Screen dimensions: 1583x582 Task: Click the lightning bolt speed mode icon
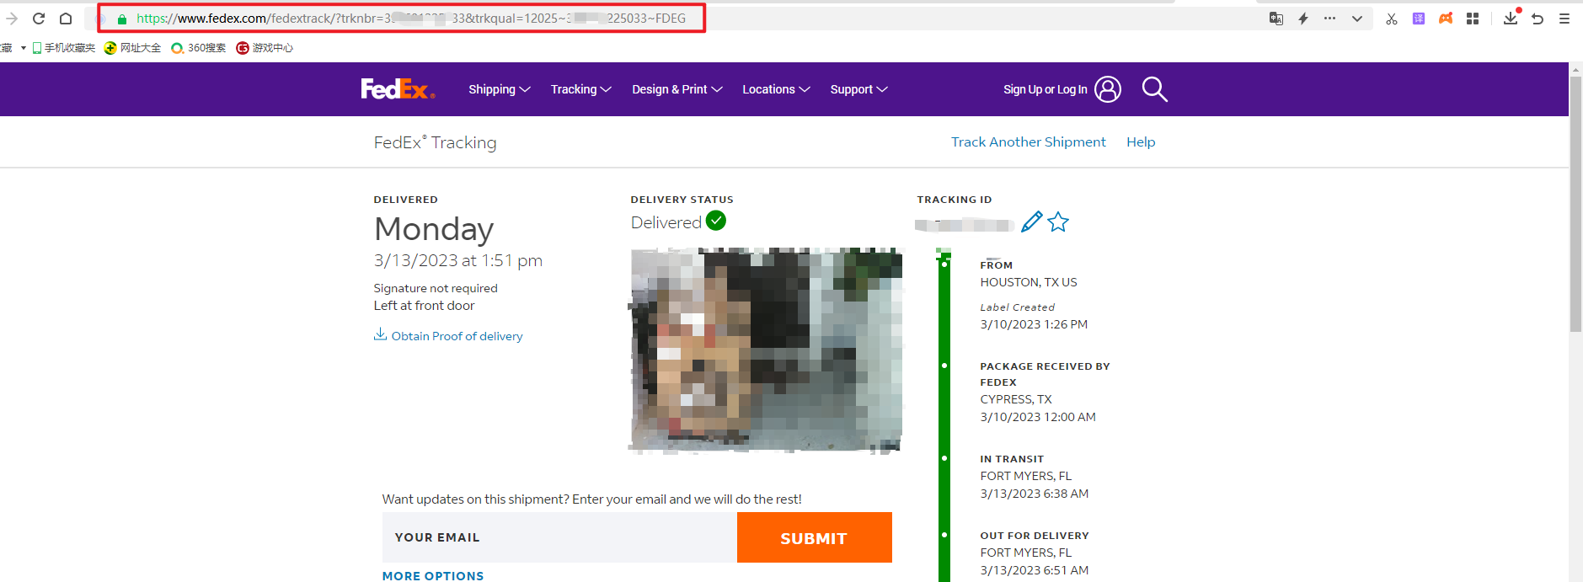pyautogui.click(x=1303, y=19)
